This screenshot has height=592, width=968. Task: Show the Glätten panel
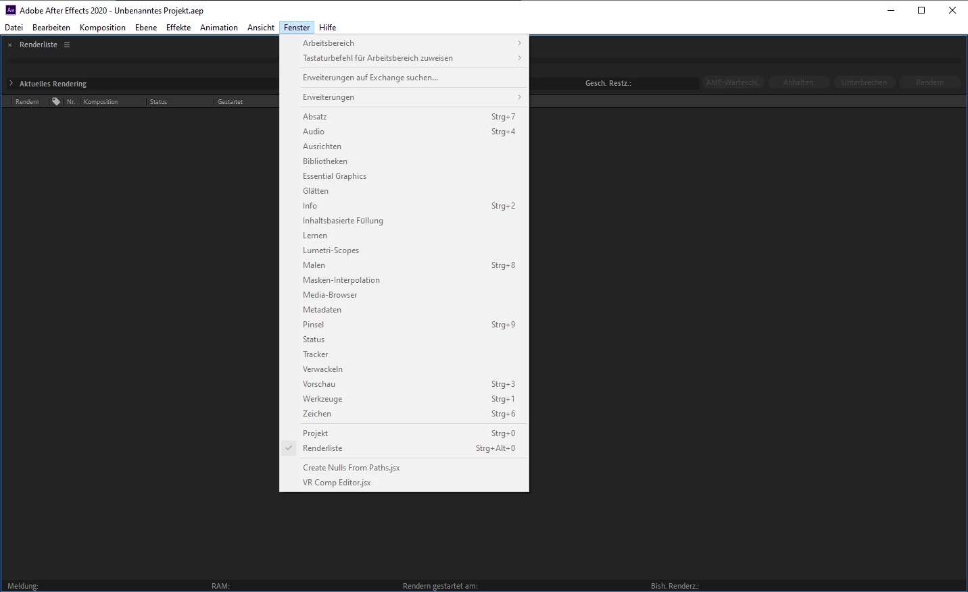404,191
